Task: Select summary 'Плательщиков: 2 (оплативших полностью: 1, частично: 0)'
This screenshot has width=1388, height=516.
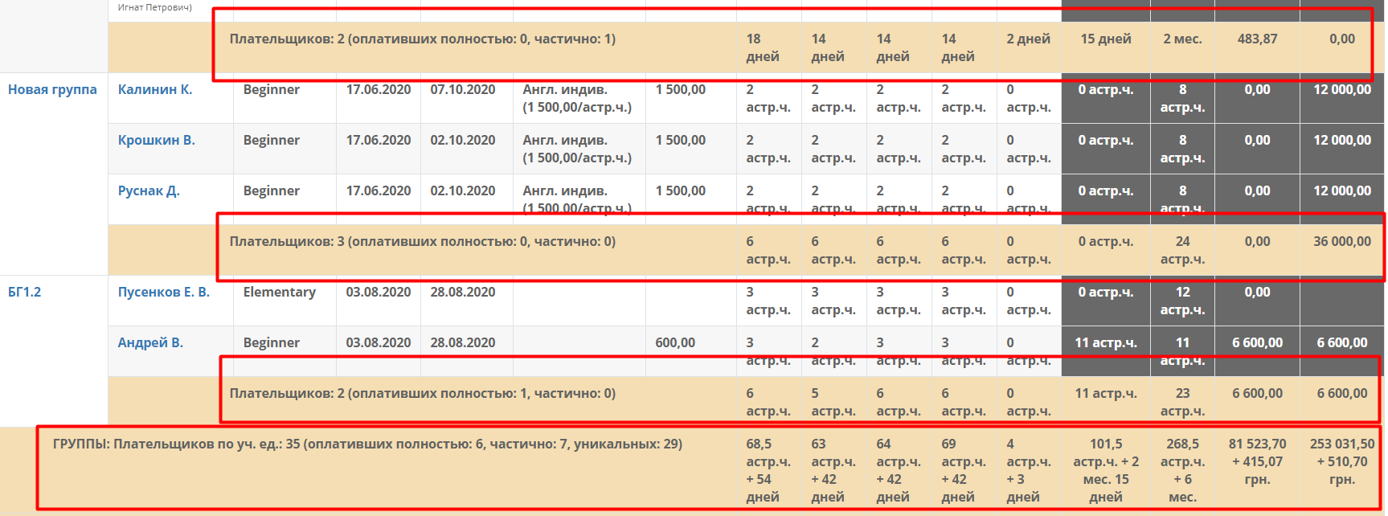Action: 423,393
